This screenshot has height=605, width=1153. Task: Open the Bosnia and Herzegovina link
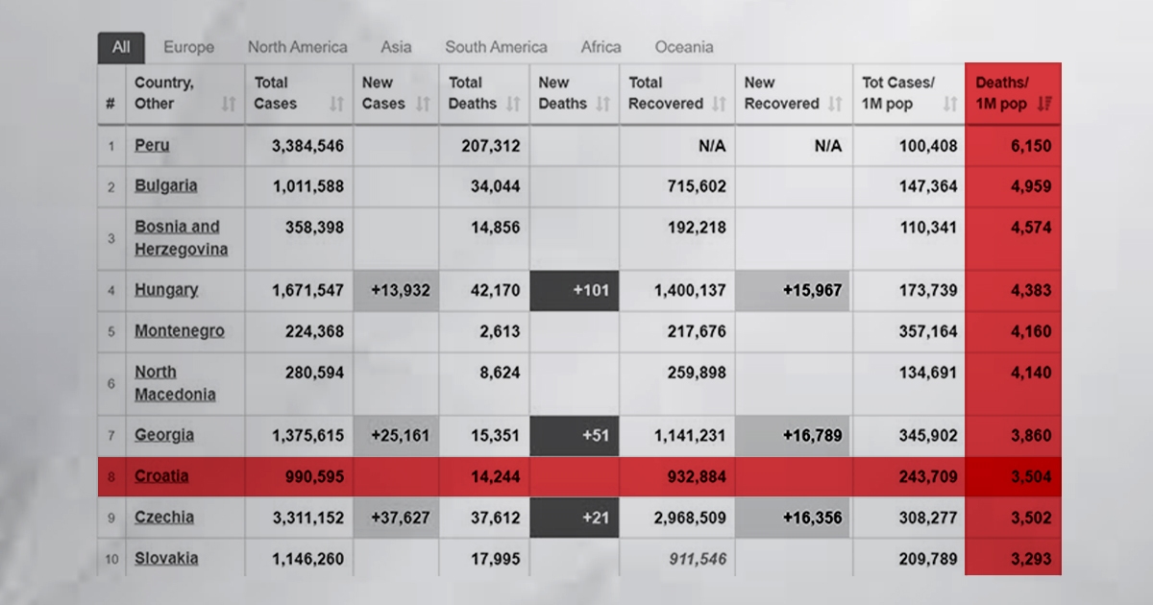182,238
